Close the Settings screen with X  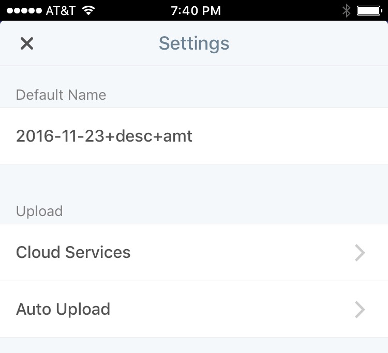pos(27,43)
